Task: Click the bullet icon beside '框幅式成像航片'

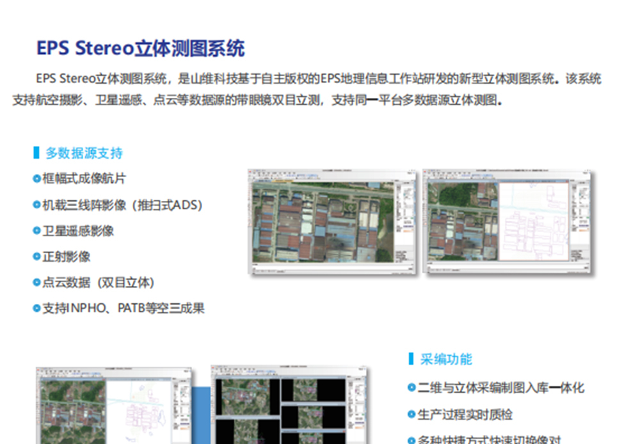Action: click(x=36, y=178)
